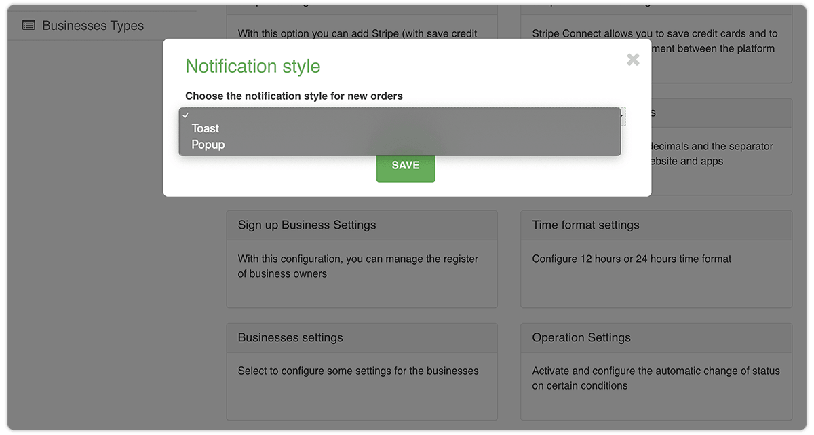Select the Toast notification option
This screenshot has height=435, width=814.
(x=400, y=128)
